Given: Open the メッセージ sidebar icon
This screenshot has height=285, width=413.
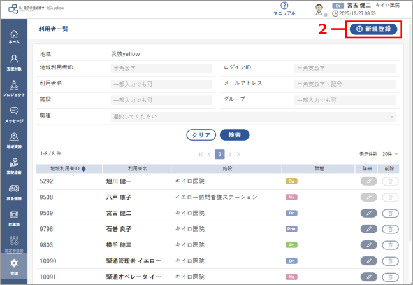Looking at the screenshot, I should [14, 114].
